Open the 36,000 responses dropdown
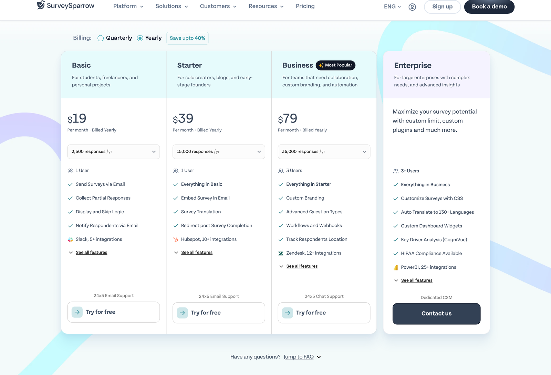551x375 pixels. point(324,152)
